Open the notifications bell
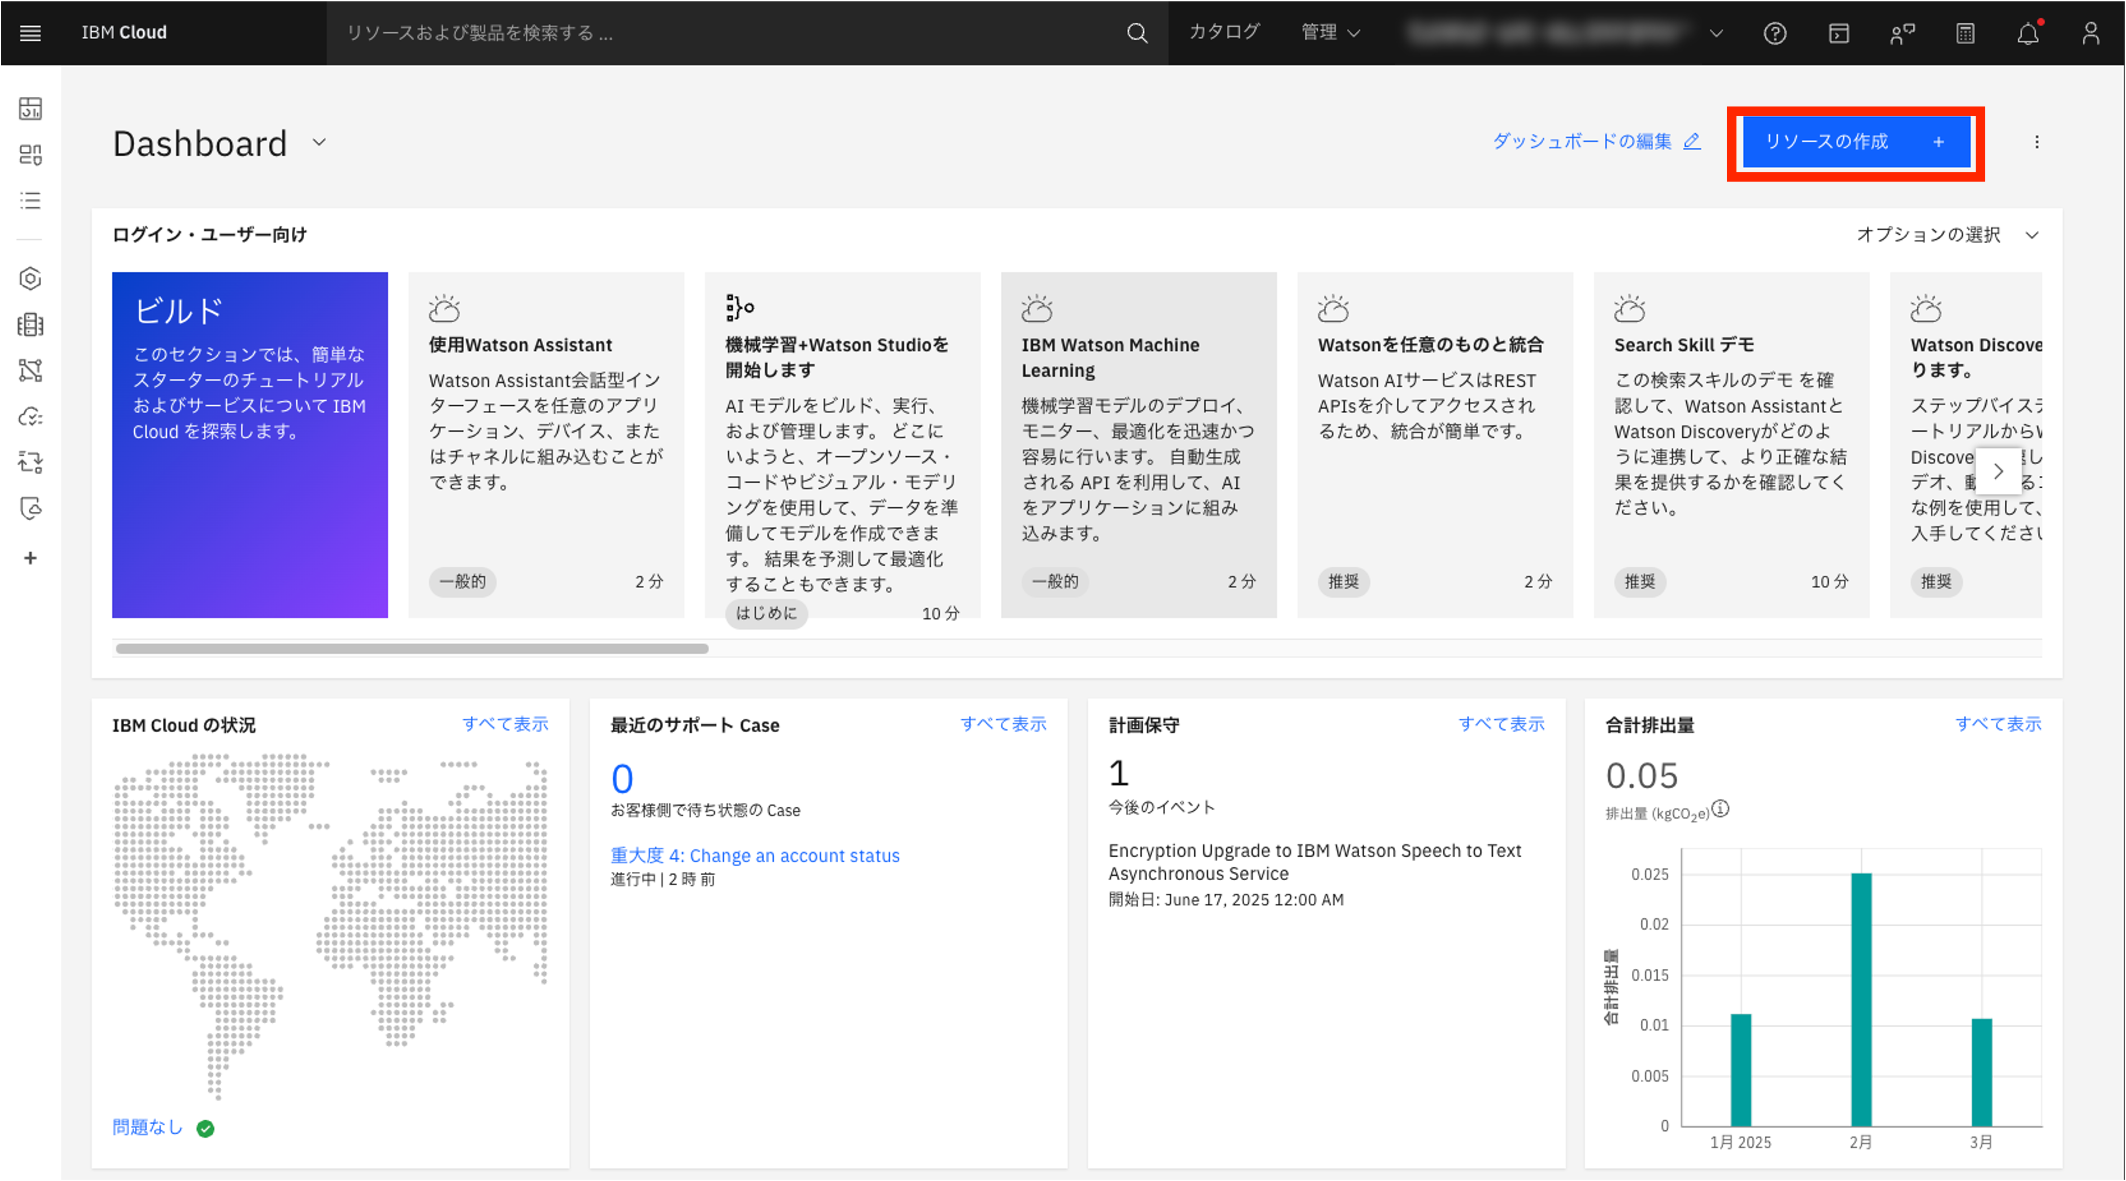2126x1181 pixels. pyautogui.click(x=2028, y=33)
